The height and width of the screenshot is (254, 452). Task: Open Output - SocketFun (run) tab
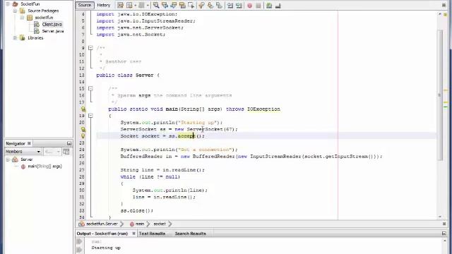click(x=102, y=234)
